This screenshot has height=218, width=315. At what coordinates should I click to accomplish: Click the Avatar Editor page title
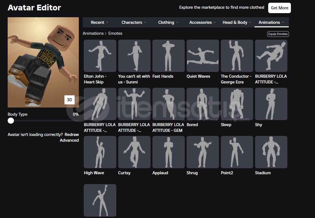tap(34, 8)
